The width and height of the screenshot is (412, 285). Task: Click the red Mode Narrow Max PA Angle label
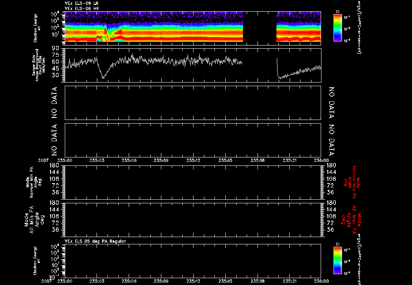coord(352,182)
